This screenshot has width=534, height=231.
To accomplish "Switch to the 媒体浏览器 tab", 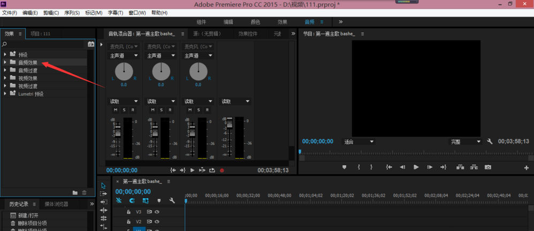I will click(x=56, y=204).
